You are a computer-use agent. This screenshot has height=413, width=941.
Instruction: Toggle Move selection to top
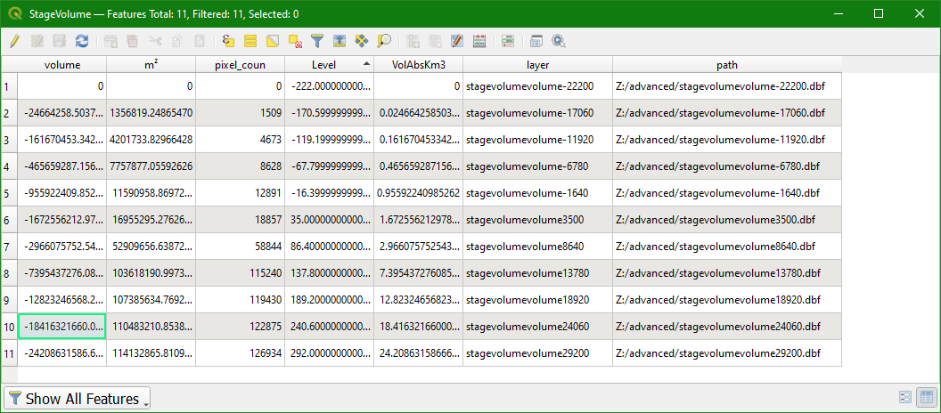click(x=340, y=41)
